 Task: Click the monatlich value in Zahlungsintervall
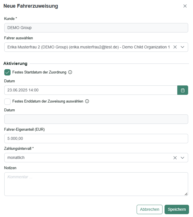[16, 158]
